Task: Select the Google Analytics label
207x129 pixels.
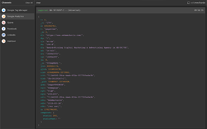Action: tap(16, 16)
